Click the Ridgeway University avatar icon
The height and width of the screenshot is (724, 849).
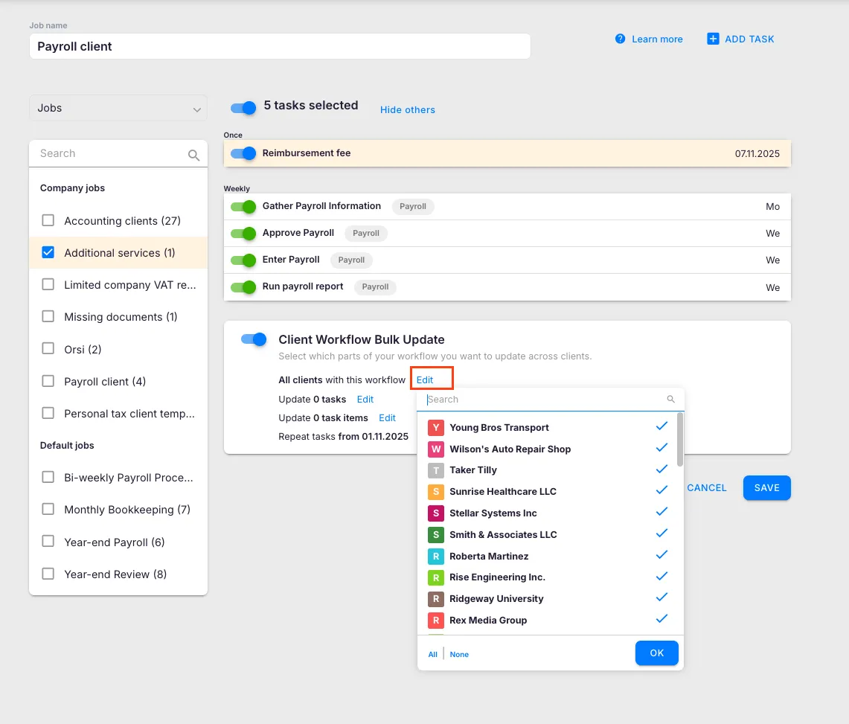[x=436, y=599]
